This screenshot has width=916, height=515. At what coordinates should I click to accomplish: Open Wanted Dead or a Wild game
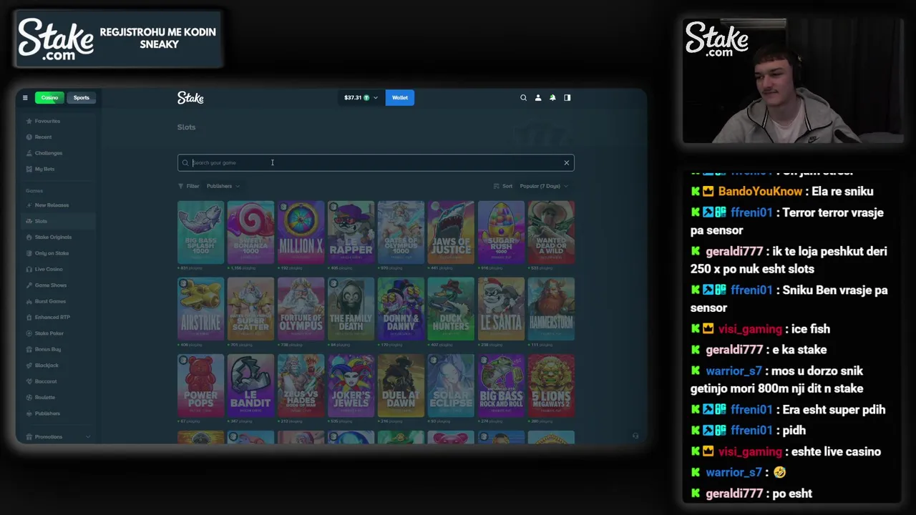pos(551,232)
